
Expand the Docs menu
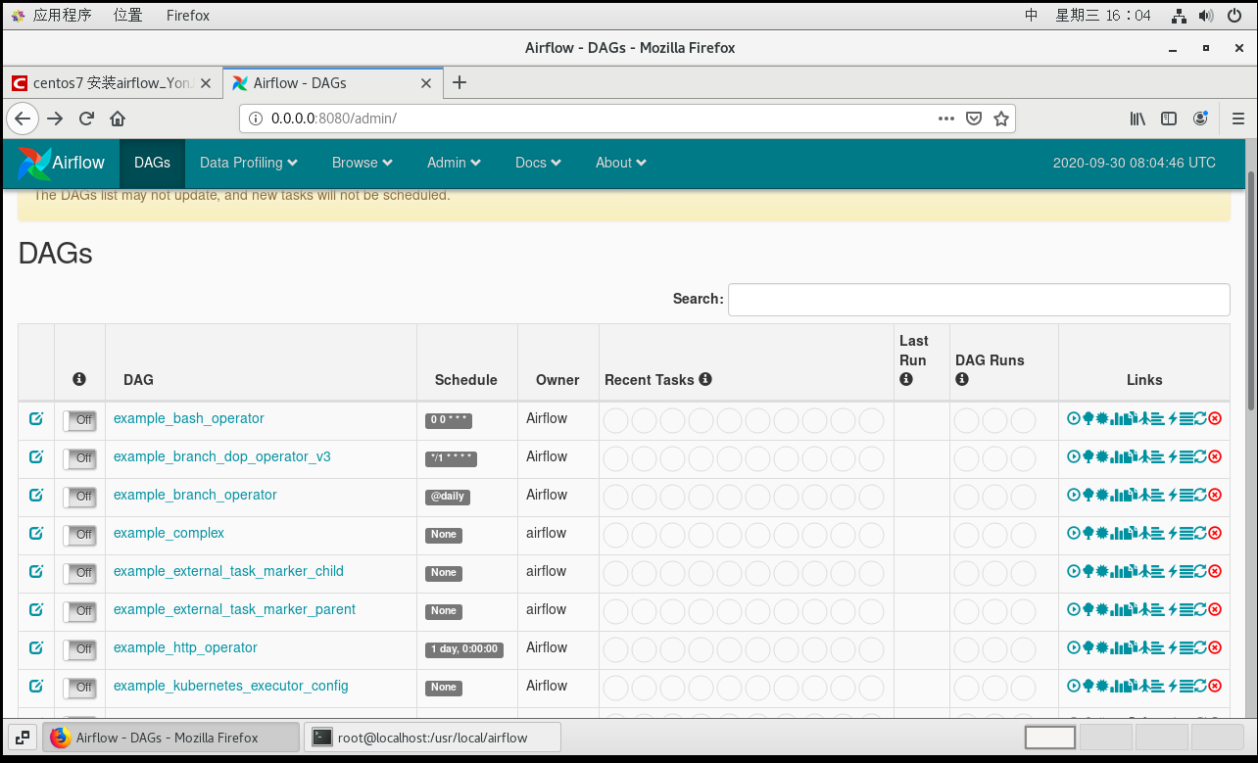(538, 163)
